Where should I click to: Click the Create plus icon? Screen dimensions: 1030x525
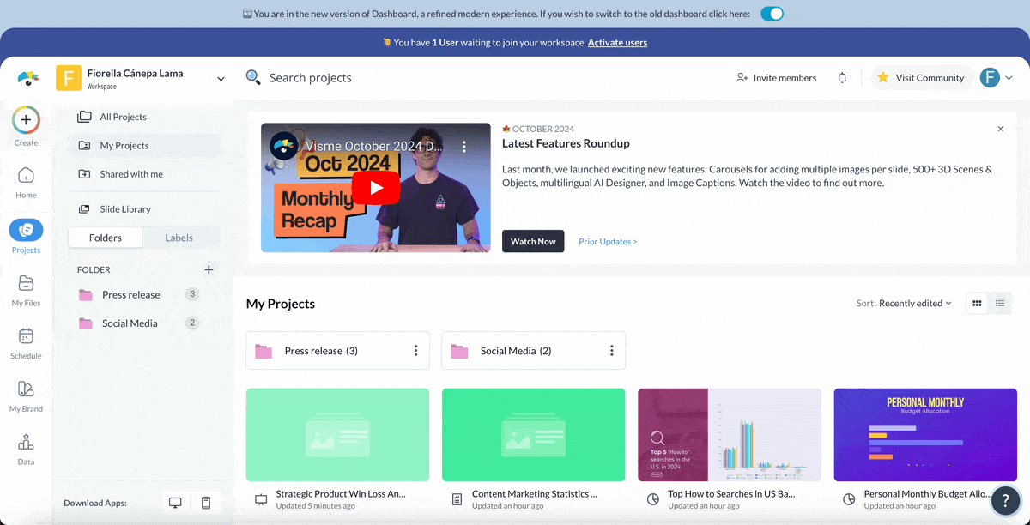(26, 121)
